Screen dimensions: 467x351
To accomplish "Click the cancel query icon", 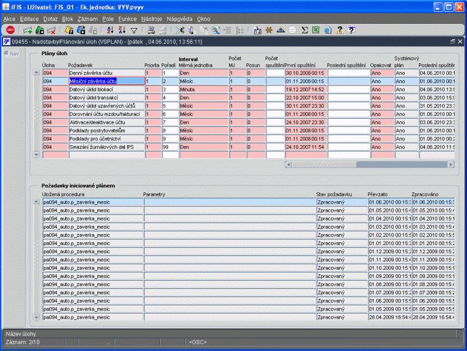I will (93, 30).
